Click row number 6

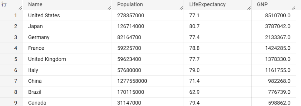(x=16, y=70)
